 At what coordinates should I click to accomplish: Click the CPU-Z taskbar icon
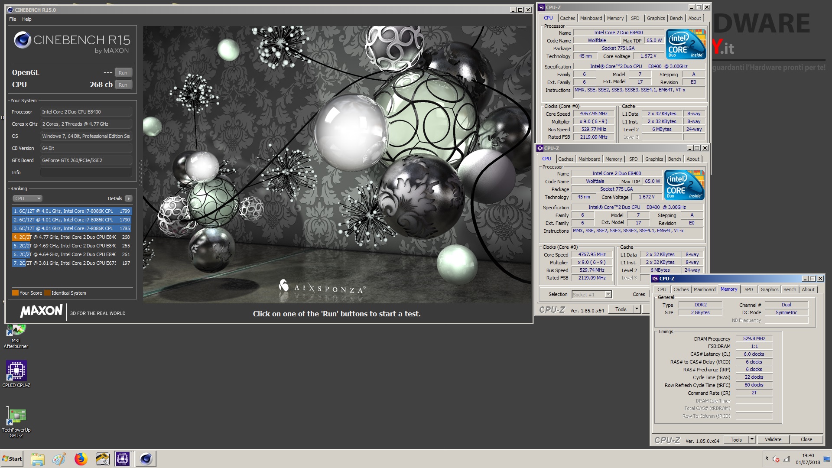click(123, 459)
